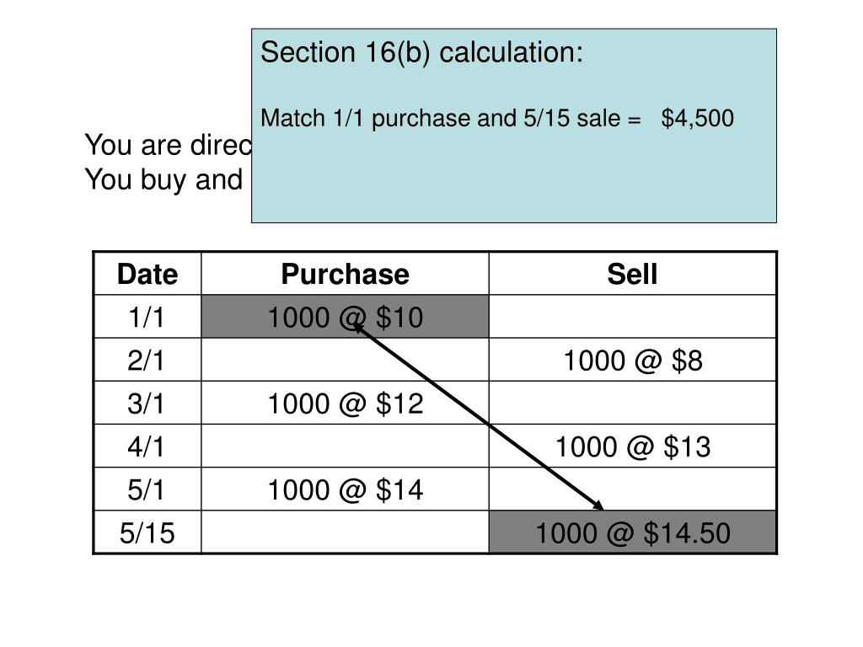Click the diagonal matching arrow line
The width and height of the screenshot is (863, 647).
(479, 416)
